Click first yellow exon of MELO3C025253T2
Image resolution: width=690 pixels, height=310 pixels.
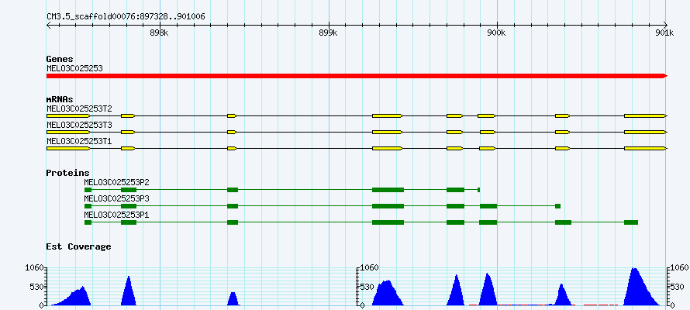[x=68, y=115]
